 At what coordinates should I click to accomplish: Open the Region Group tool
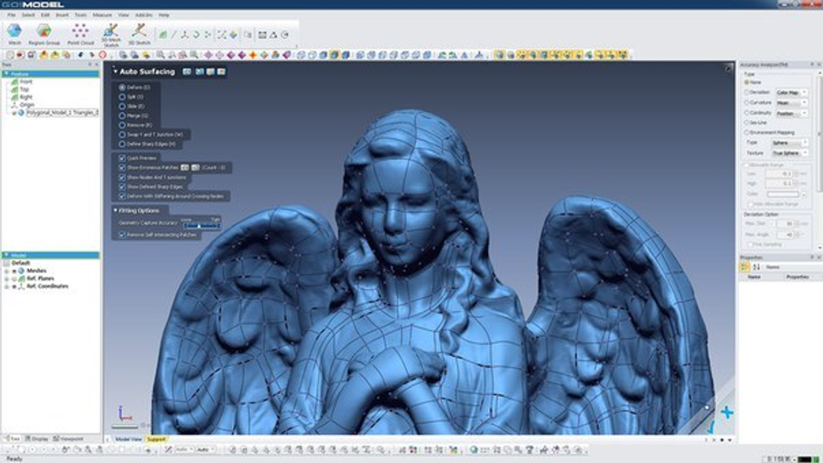click(44, 35)
